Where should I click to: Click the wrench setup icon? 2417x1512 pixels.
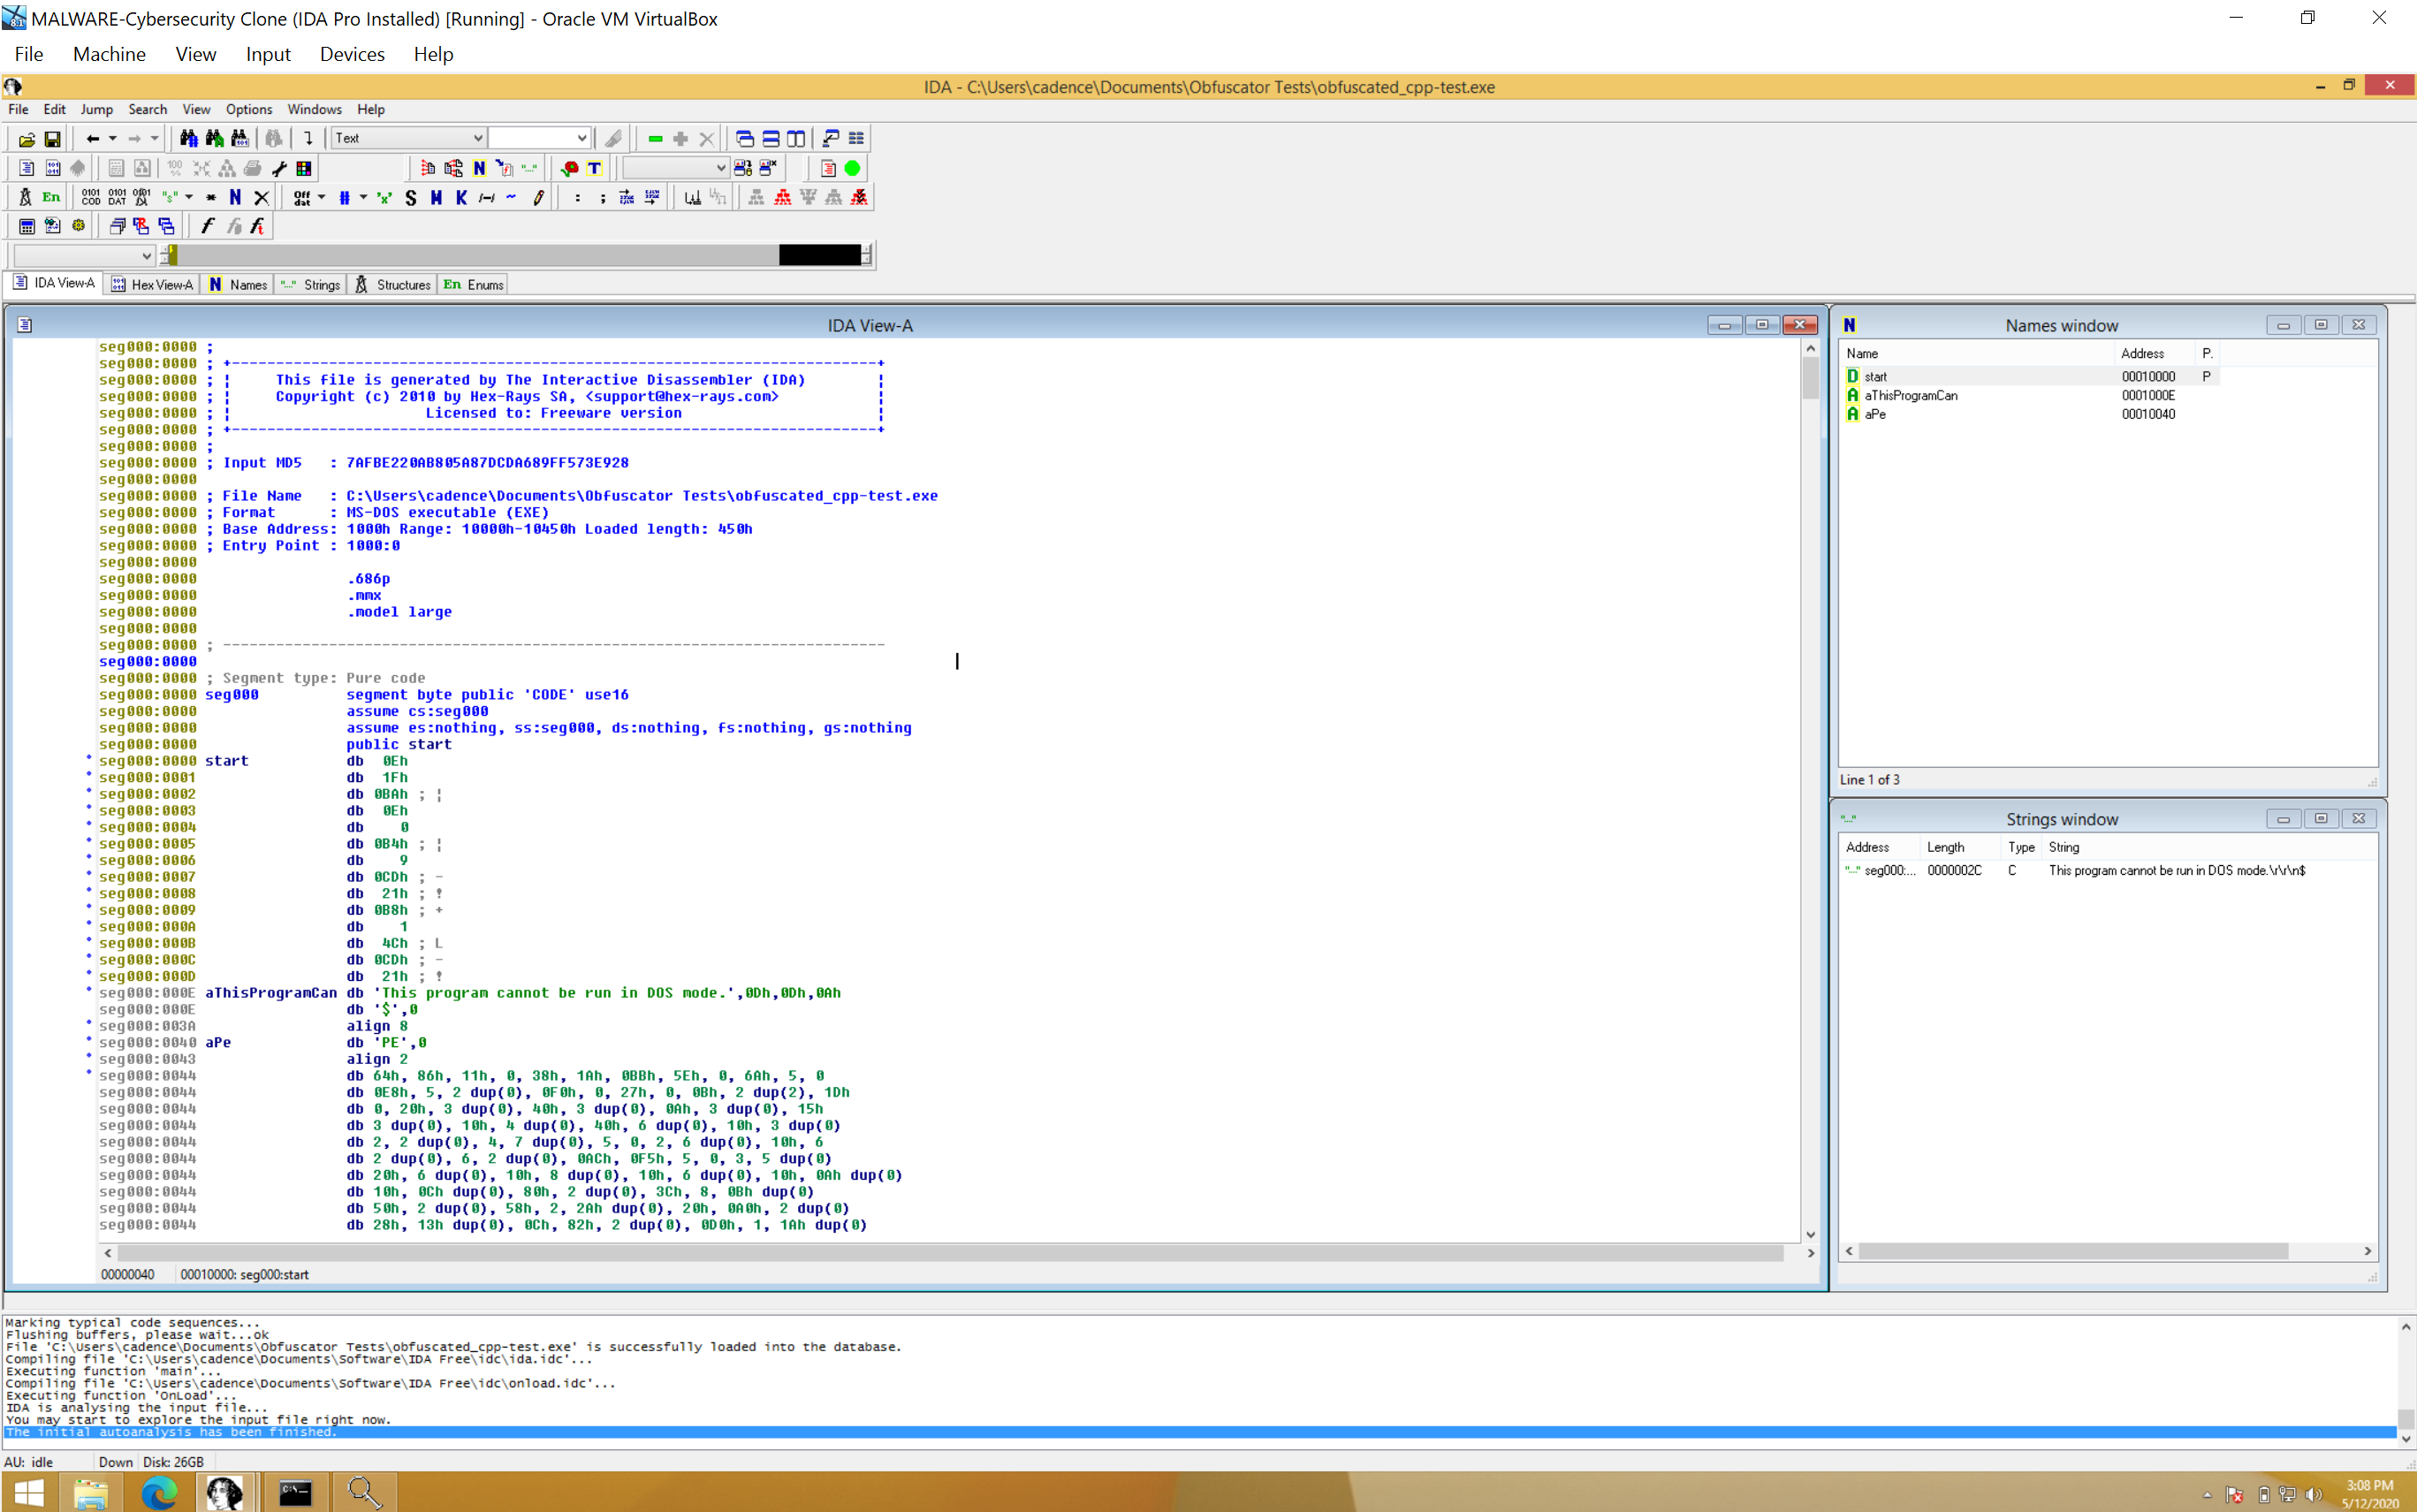pyautogui.click(x=279, y=168)
